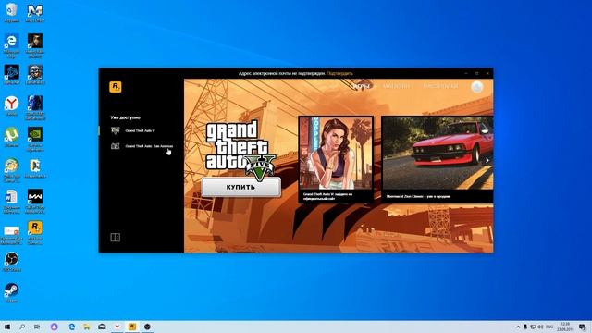Image resolution: width=592 pixels, height=333 pixels.
Task: Select the game shortcut right of Edge
Action: click(35, 45)
